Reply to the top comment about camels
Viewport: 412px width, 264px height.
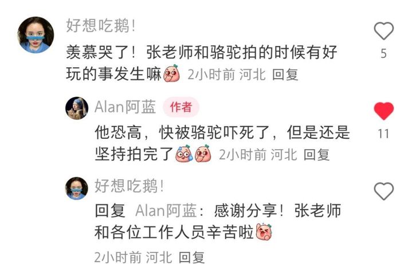[285, 75]
